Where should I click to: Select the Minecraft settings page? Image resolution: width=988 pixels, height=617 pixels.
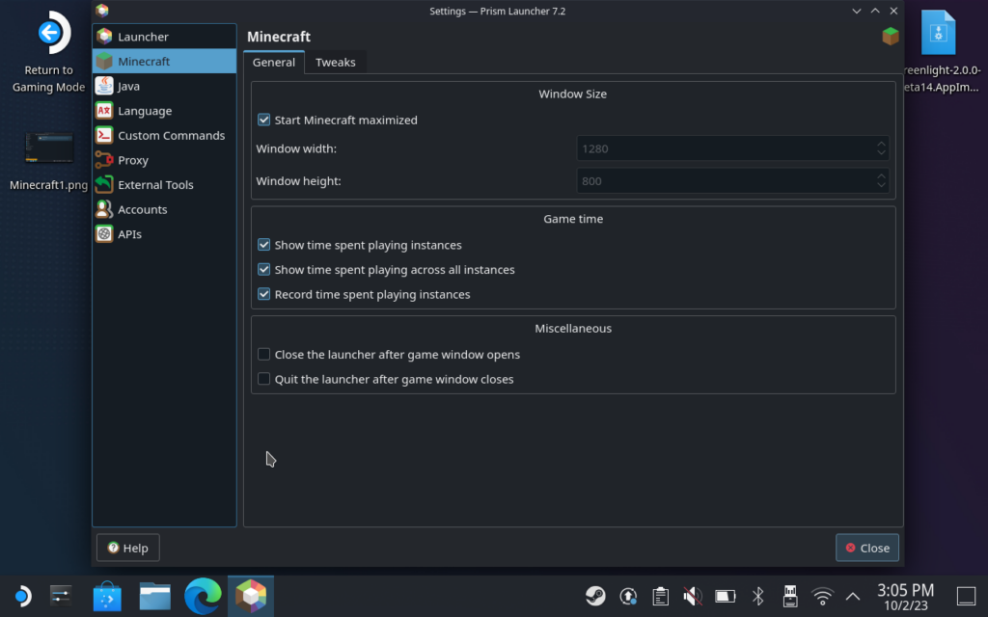click(x=164, y=61)
